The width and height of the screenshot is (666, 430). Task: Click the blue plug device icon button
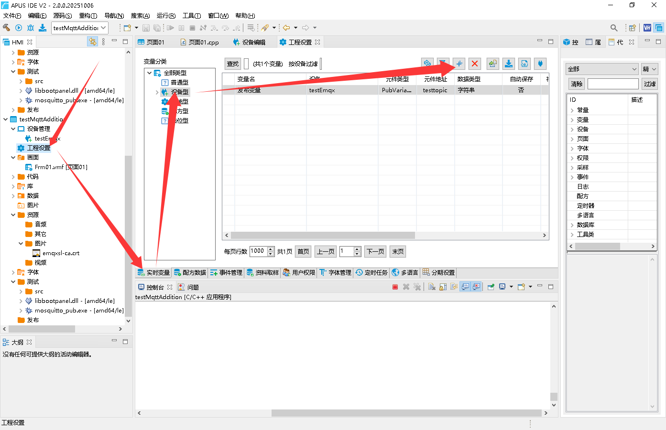coord(540,64)
